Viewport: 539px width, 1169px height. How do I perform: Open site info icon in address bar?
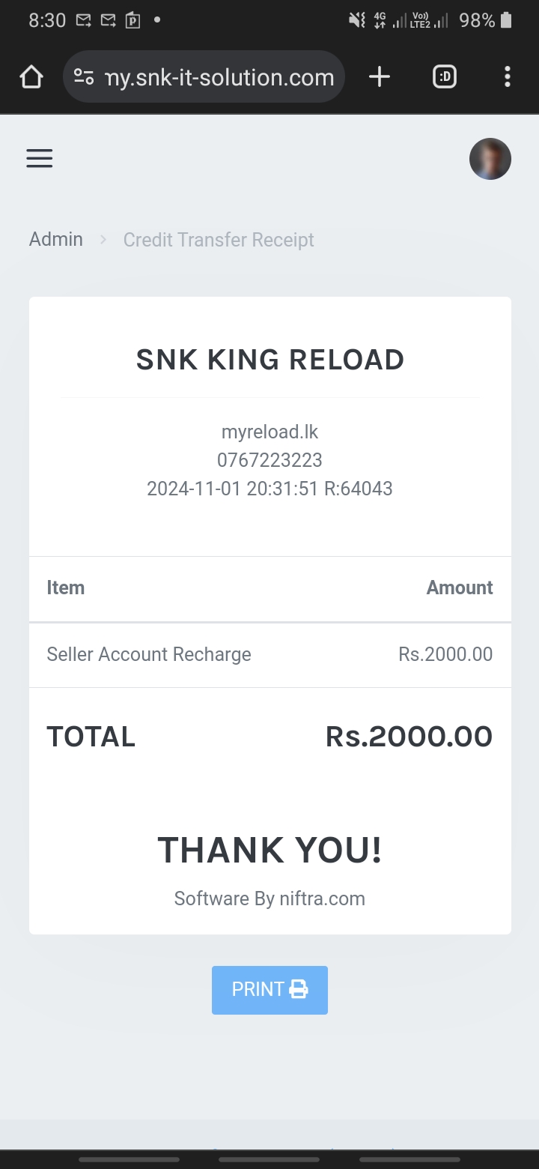(x=84, y=76)
